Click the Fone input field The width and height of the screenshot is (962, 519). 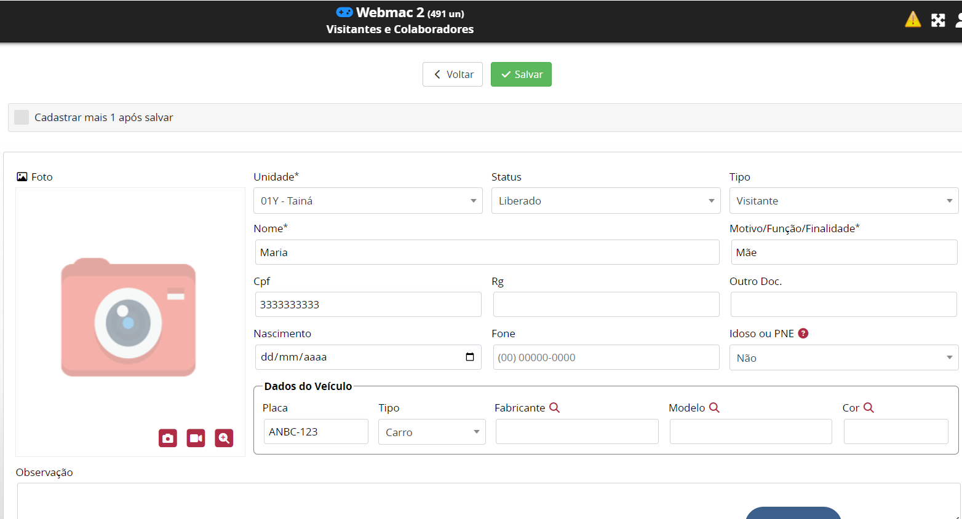tap(606, 357)
